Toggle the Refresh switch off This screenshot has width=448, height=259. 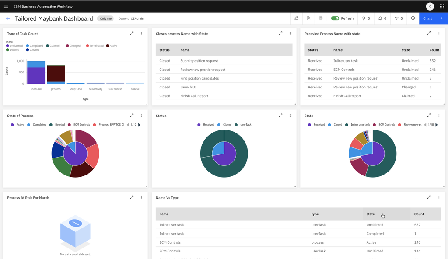[335, 18]
